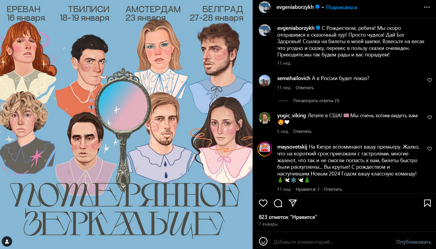Open the emoji picker smiley icon

click(263, 241)
